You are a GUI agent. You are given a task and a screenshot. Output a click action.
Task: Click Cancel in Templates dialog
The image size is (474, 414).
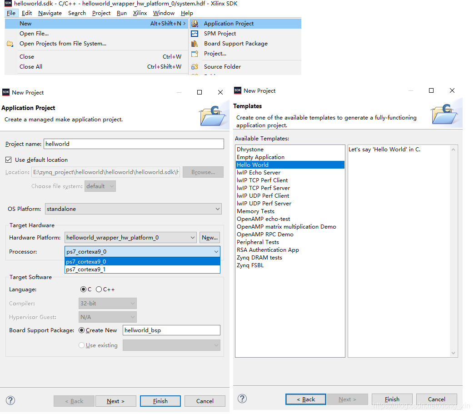point(437,399)
